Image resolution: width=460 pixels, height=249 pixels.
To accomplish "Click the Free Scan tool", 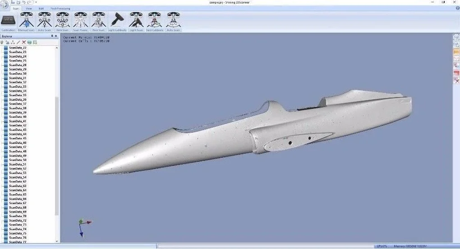I will [x=98, y=22].
